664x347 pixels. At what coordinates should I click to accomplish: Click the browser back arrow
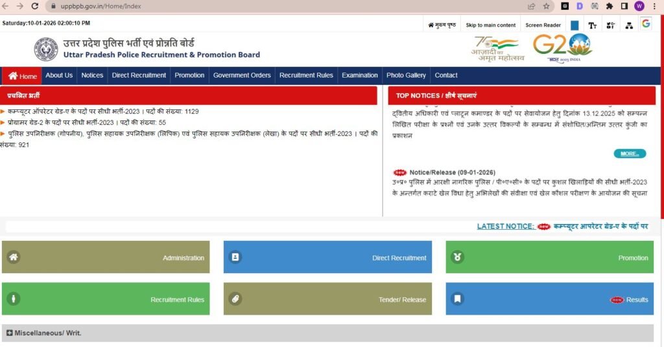click(x=5, y=6)
